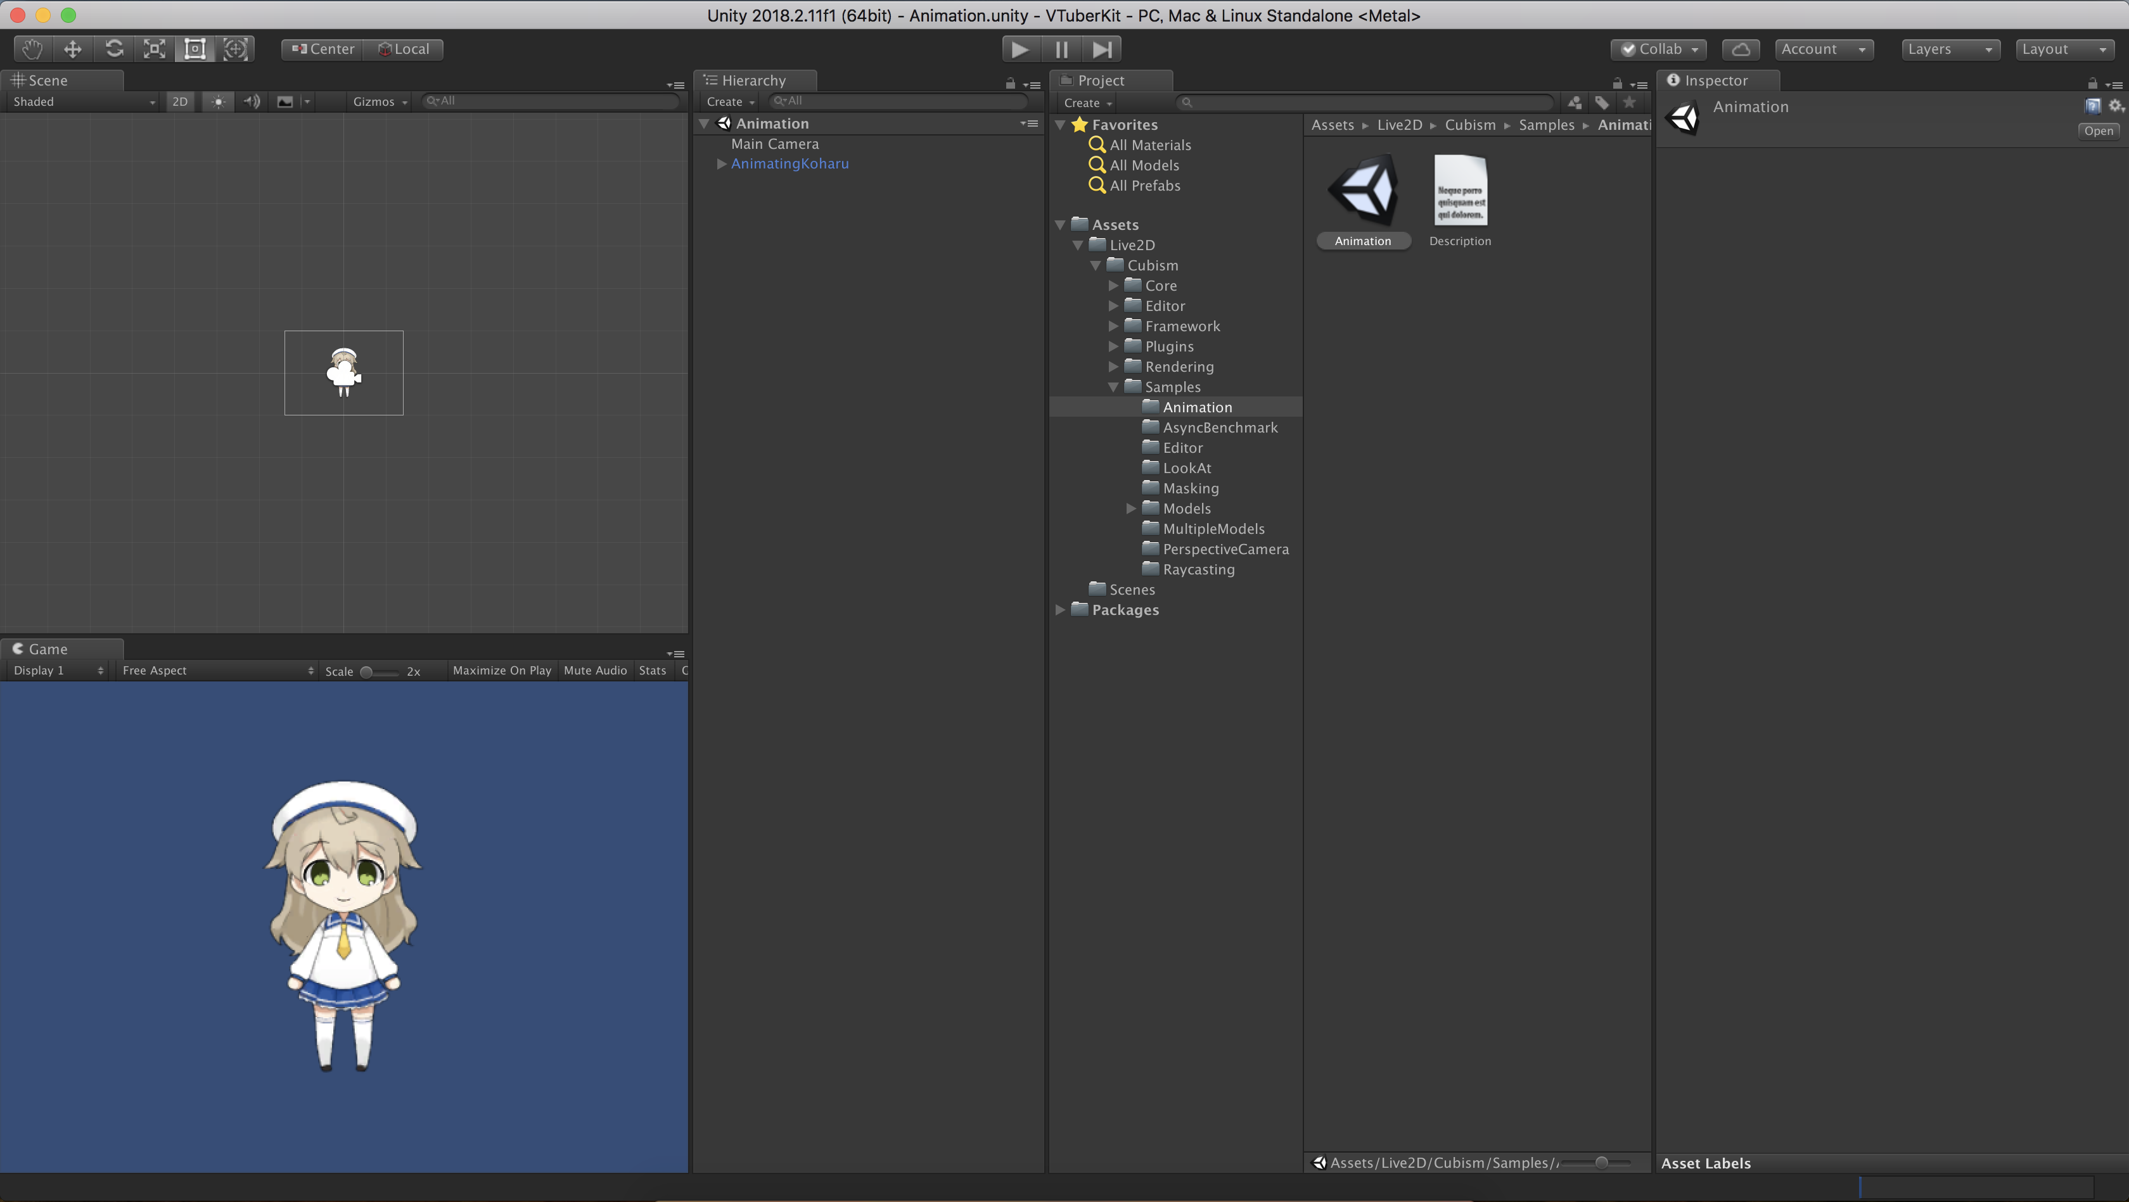The height and width of the screenshot is (1202, 2129).
Task: Toggle scene audio speaker icon
Action: 252,101
